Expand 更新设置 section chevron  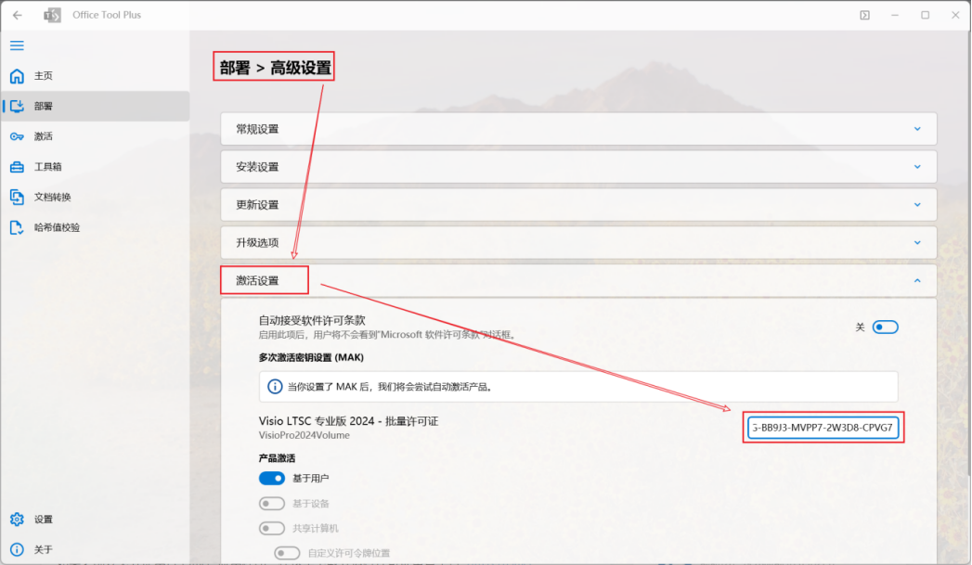tap(917, 204)
